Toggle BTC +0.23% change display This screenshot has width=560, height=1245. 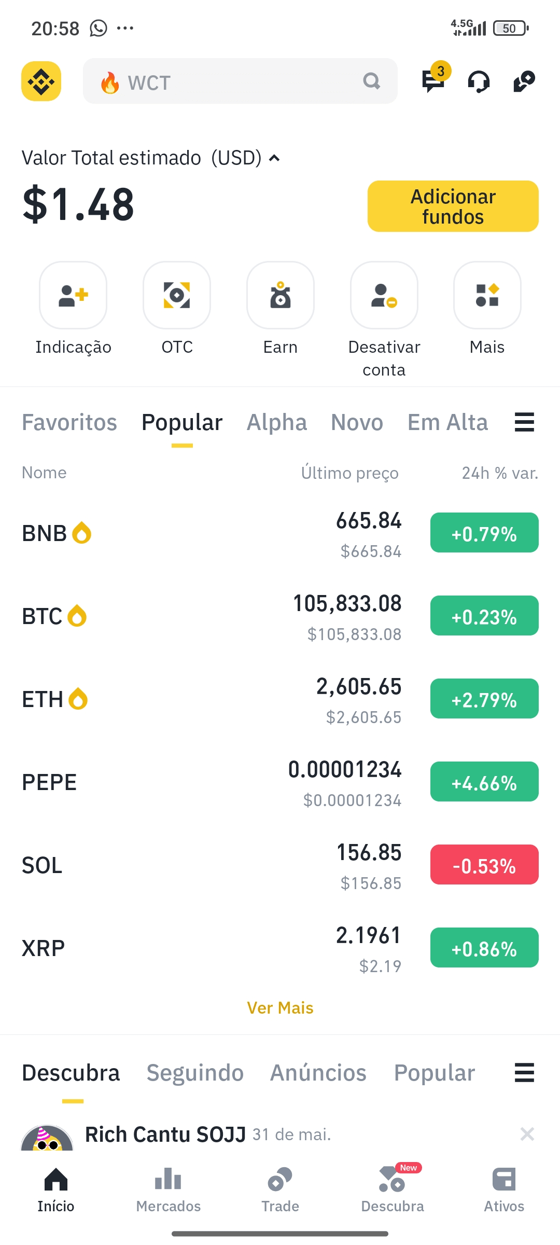(484, 616)
